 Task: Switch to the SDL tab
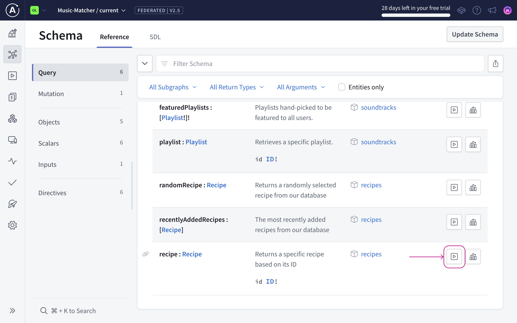pos(155,37)
